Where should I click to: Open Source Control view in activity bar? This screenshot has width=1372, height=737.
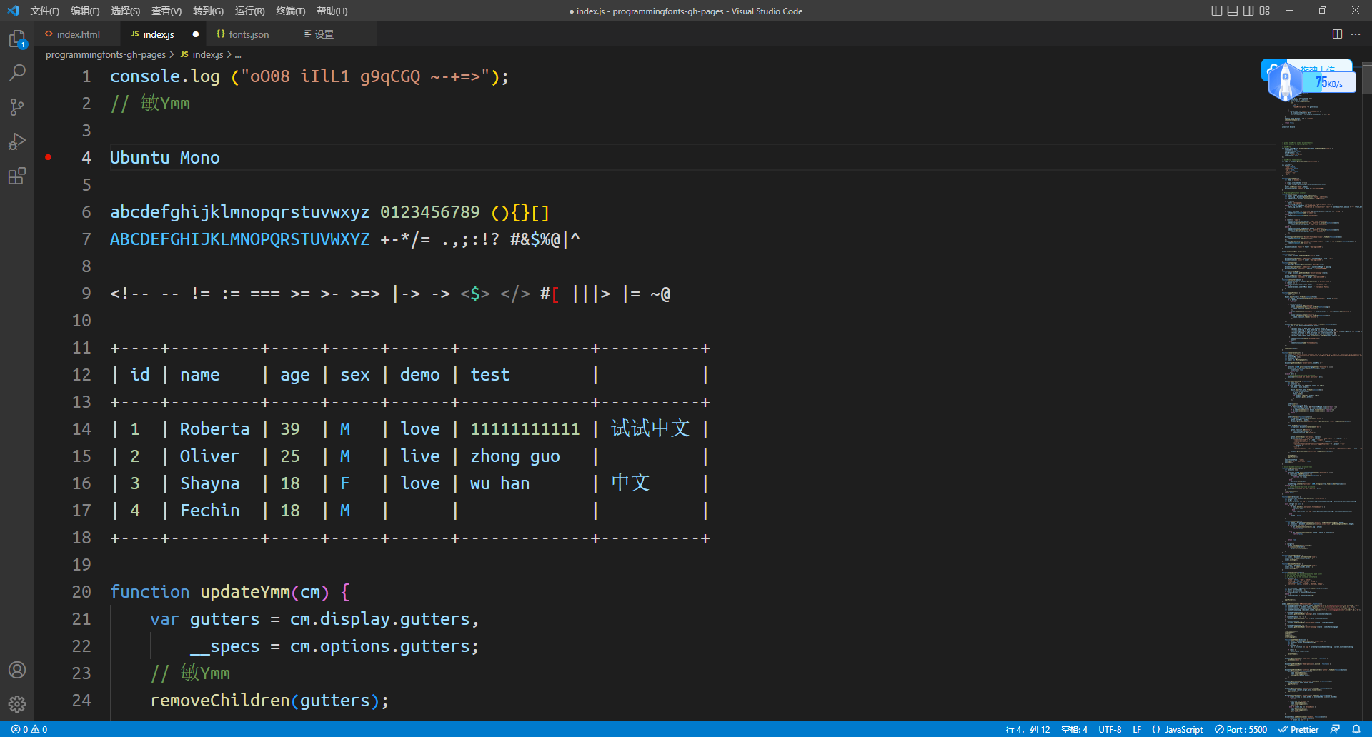(x=17, y=107)
